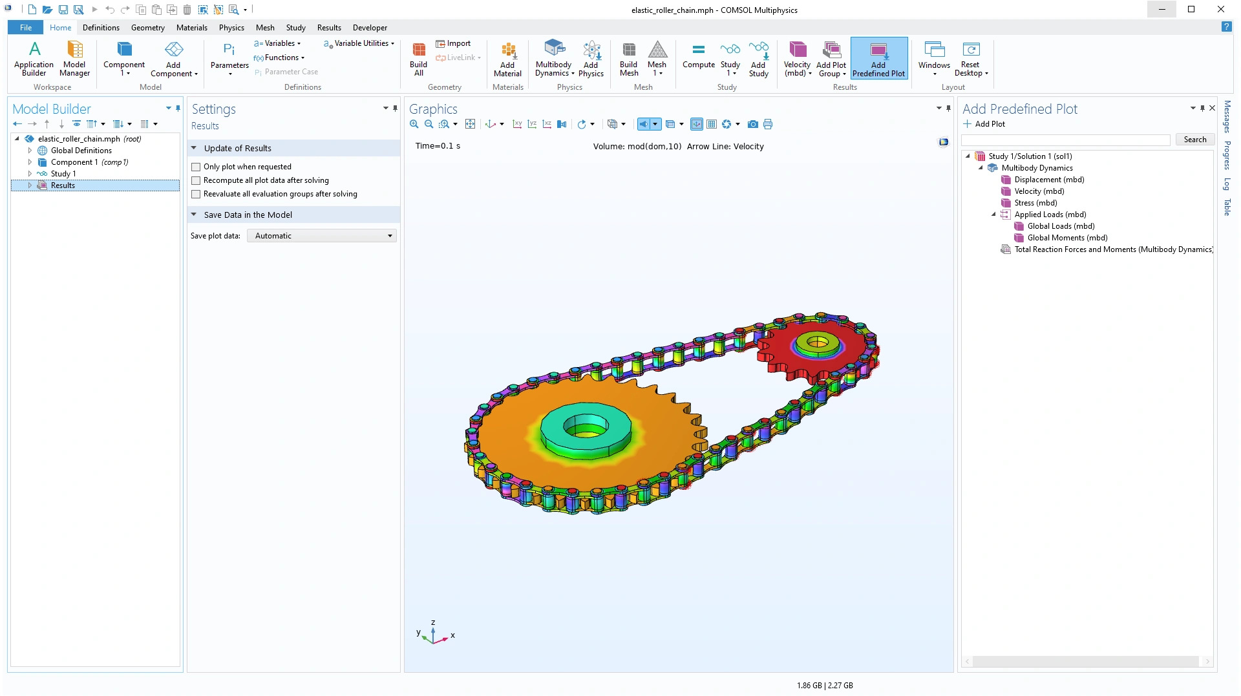Open the Physics ribbon tab

pos(231,28)
